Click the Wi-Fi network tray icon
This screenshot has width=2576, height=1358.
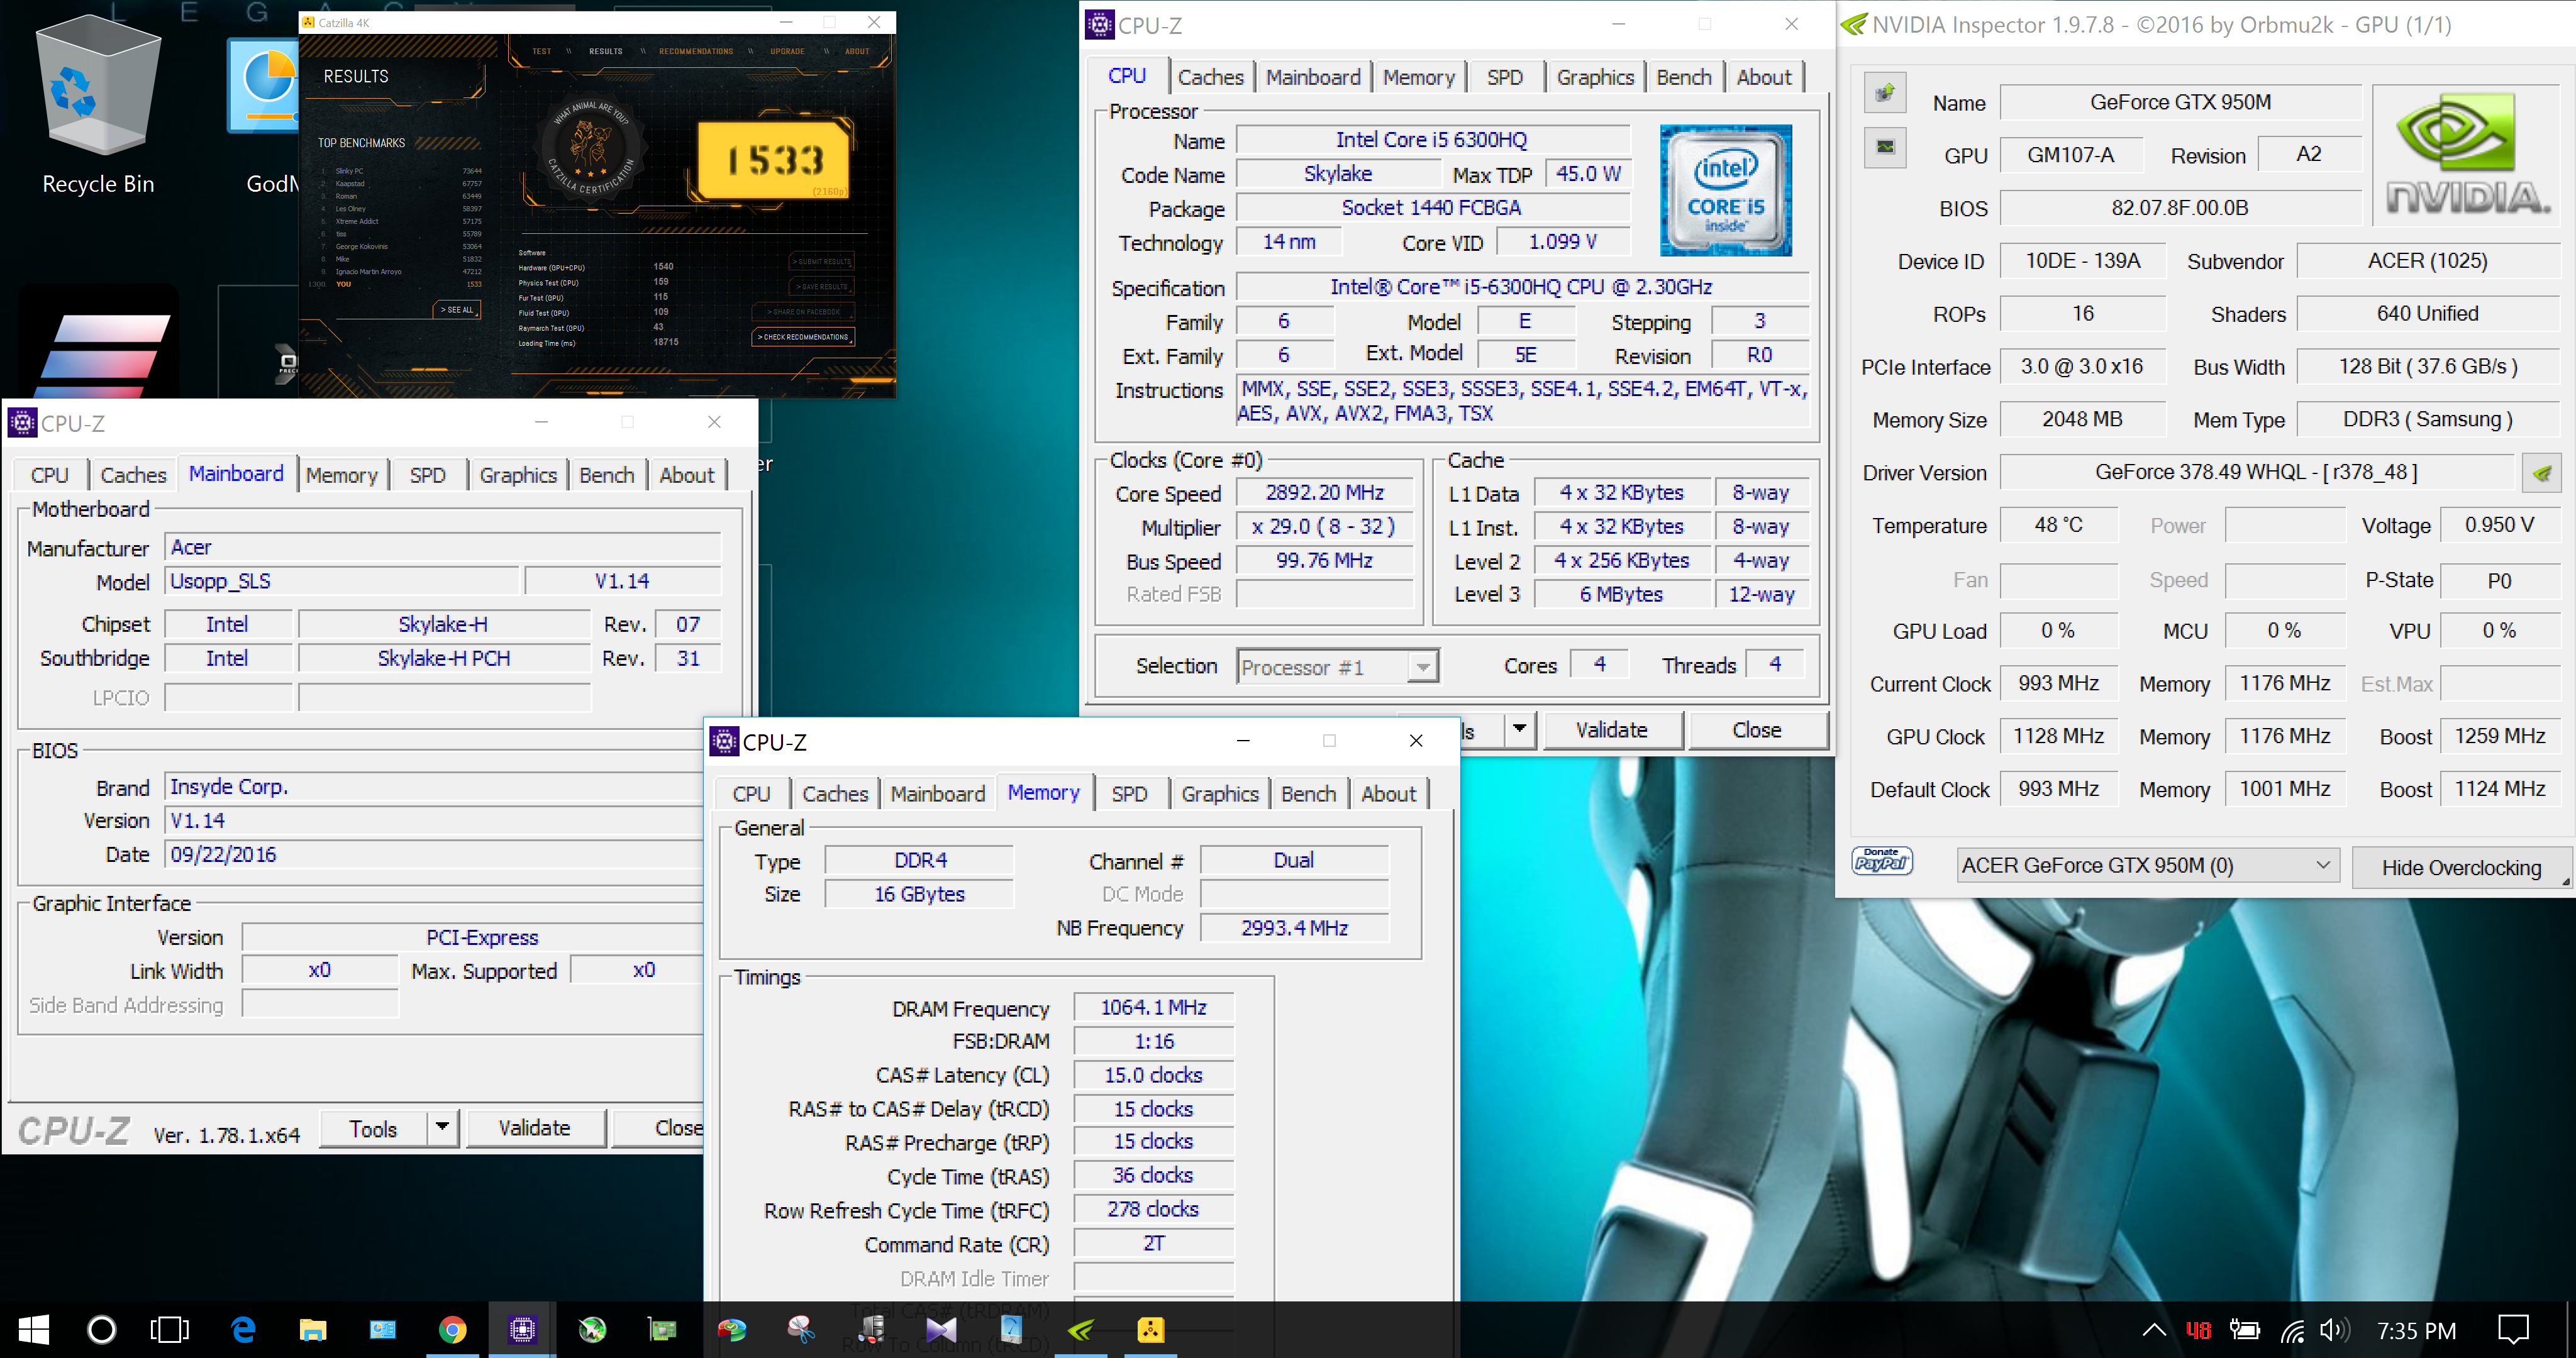(2292, 1330)
